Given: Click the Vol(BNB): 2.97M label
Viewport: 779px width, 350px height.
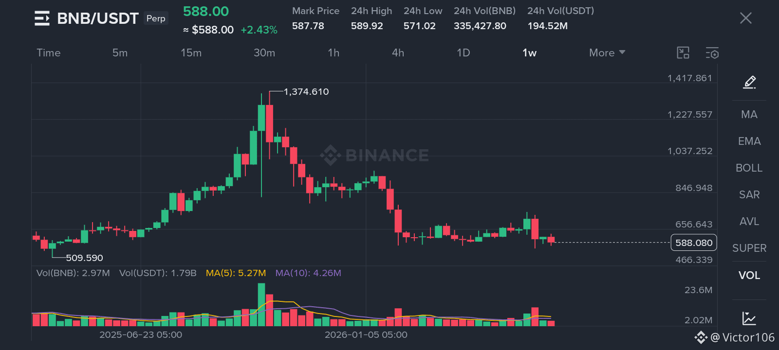Looking at the screenshot, I should [x=73, y=273].
